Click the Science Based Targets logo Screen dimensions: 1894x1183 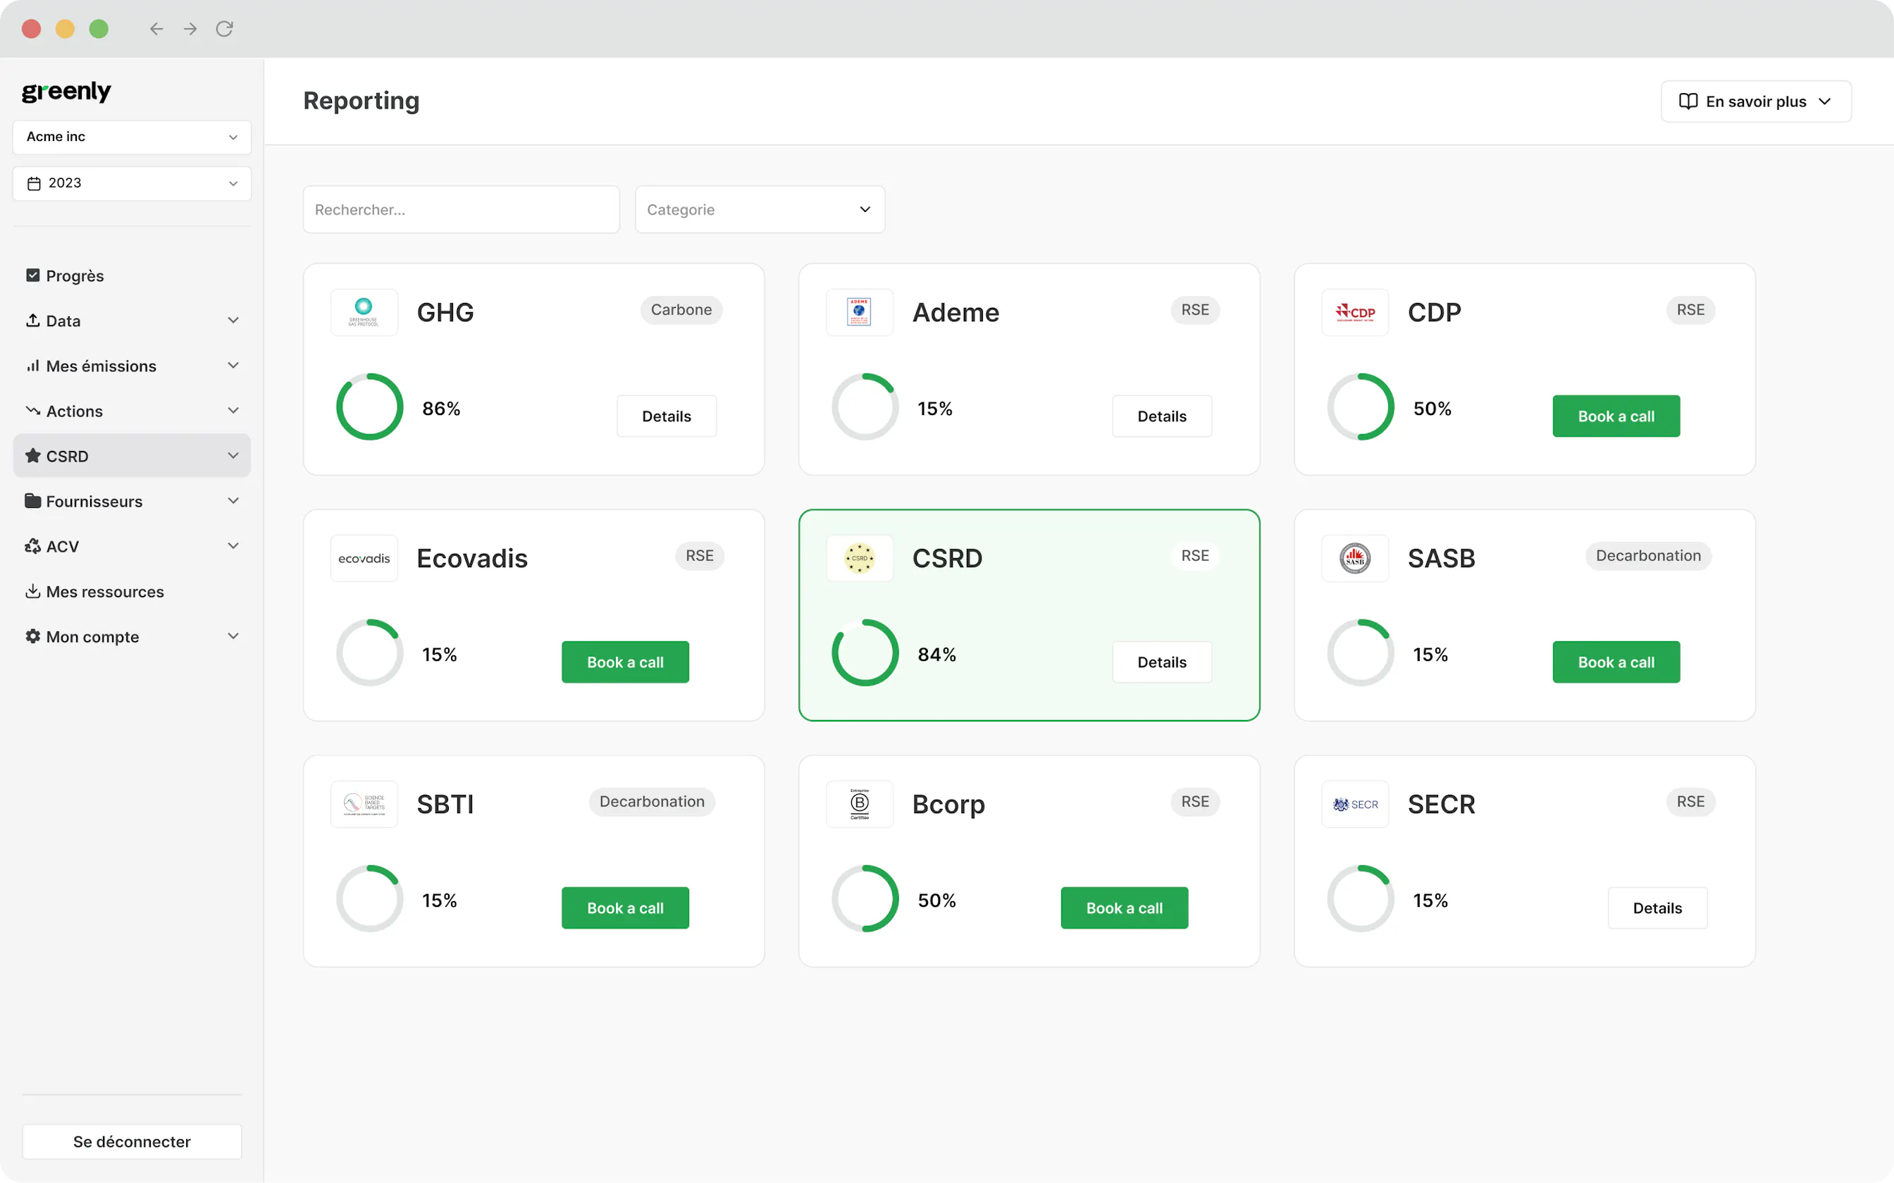click(364, 803)
